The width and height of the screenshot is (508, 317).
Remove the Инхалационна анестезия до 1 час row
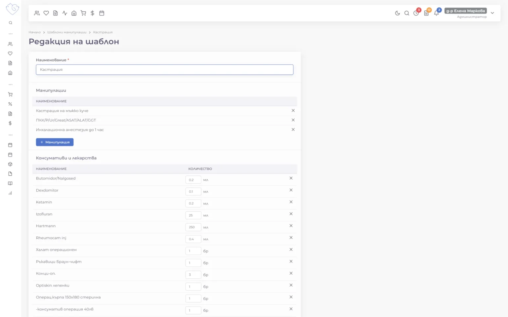tap(293, 130)
